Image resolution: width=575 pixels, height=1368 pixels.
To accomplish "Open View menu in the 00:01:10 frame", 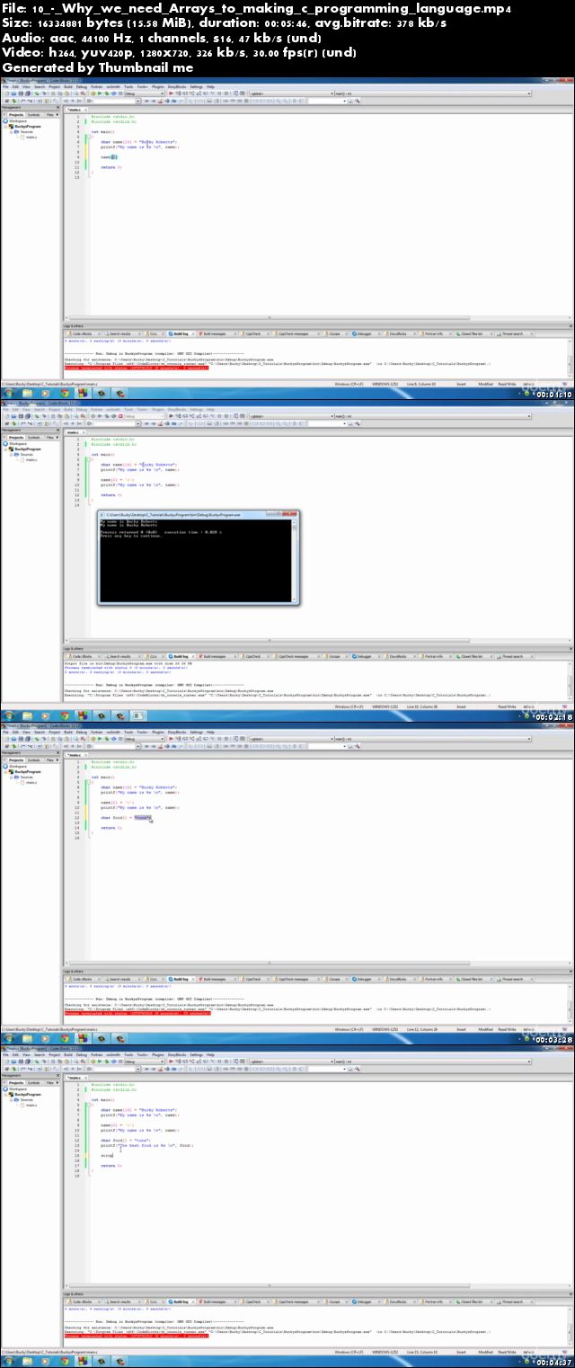I will pyautogui.click(x=26, y=86).
